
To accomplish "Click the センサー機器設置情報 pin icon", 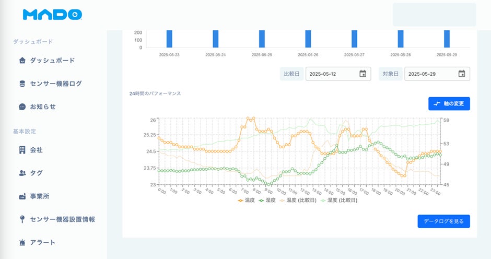I will click(x=22, y=219).
